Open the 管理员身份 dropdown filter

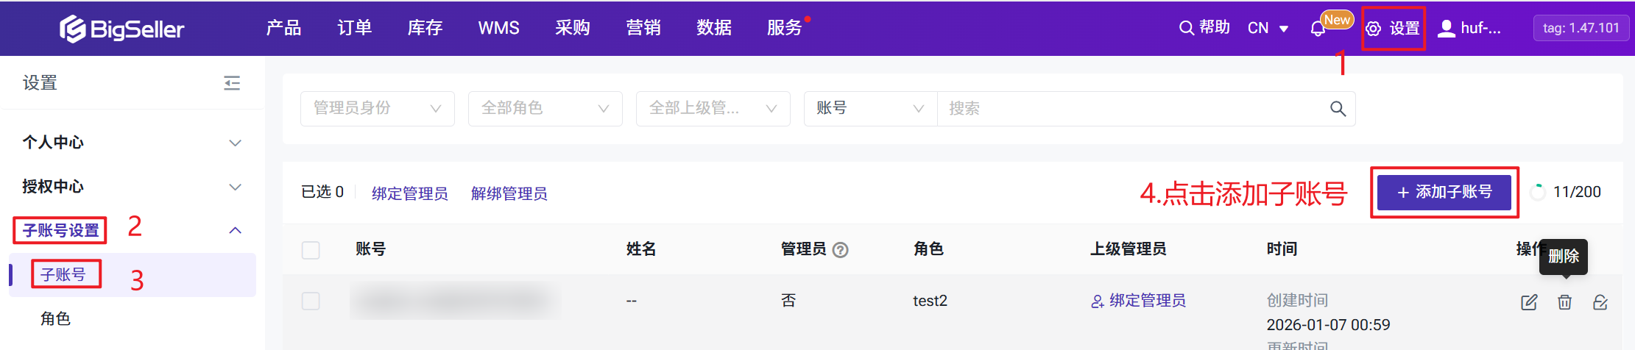click(377, 109)
